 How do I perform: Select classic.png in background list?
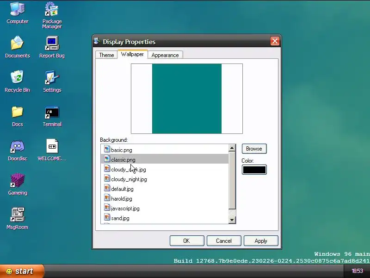pyautogui.click(x=165, y=159)
